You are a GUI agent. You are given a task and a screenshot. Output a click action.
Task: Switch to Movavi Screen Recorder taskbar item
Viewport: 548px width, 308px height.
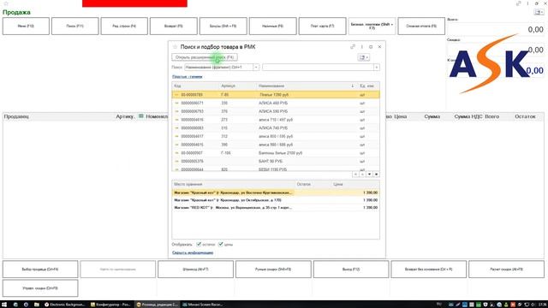click(203, 305)
